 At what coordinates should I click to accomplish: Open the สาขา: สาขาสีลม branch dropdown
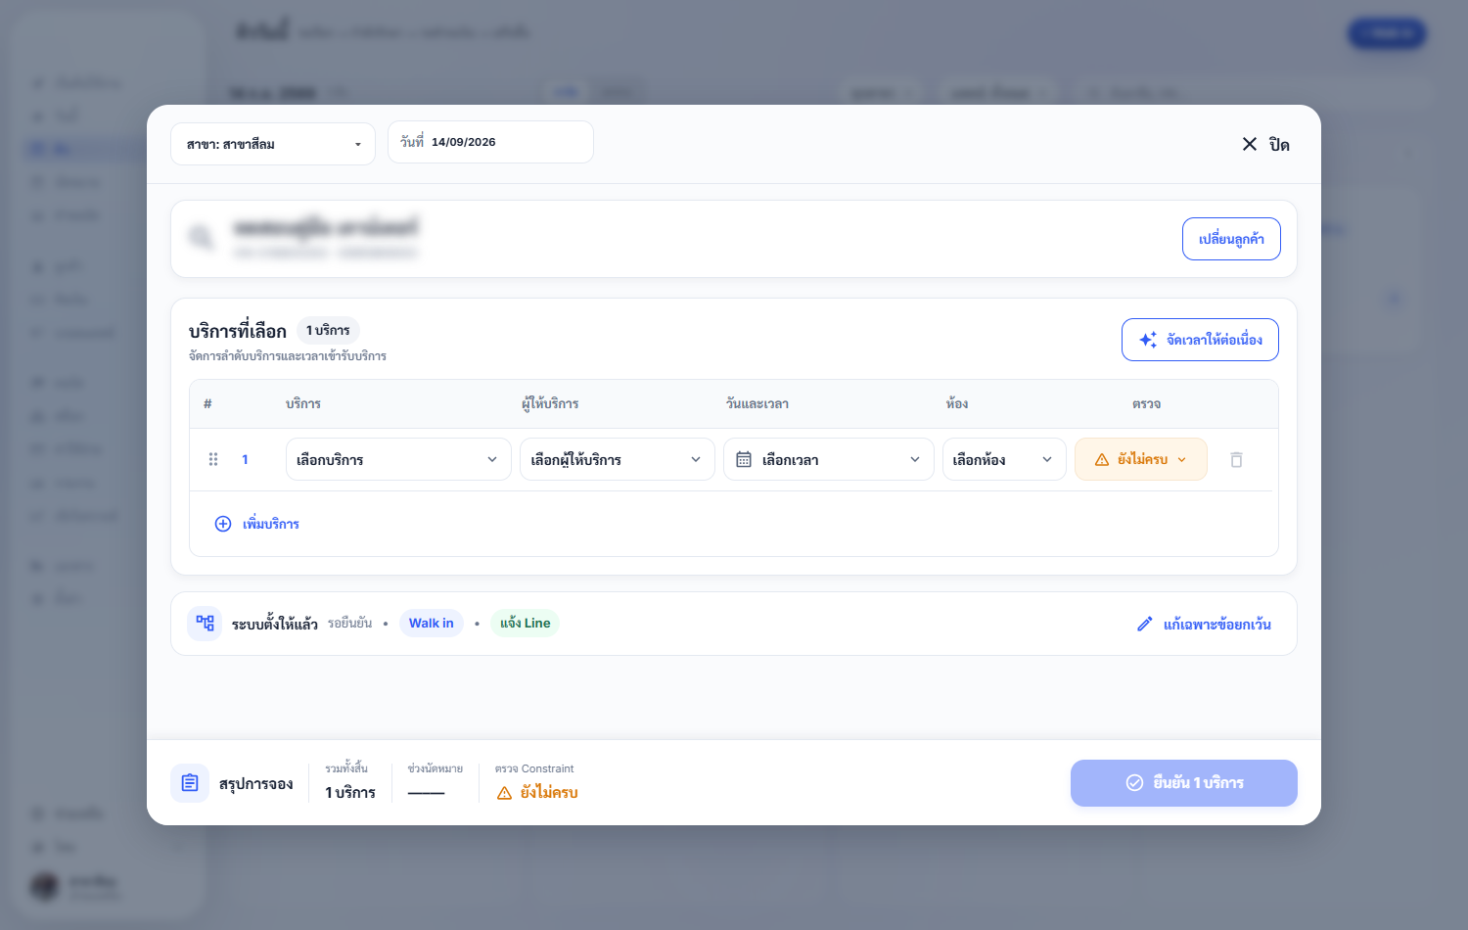[x=273, y=144]
